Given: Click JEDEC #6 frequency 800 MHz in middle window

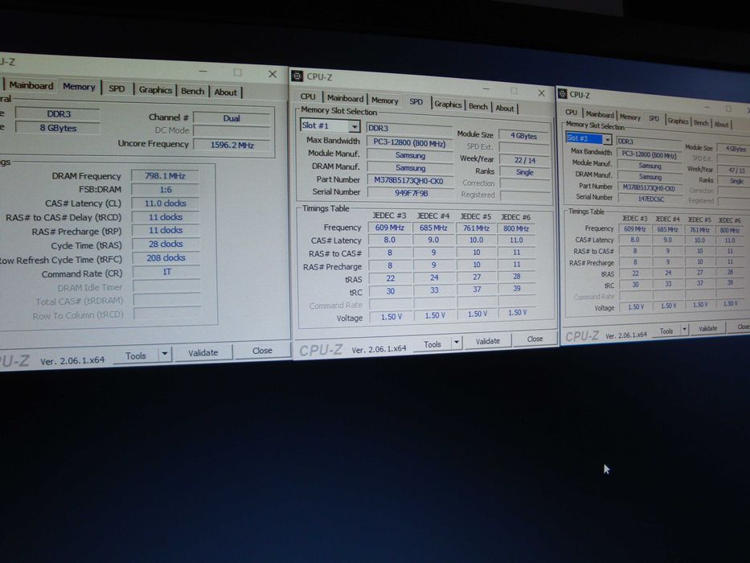Looking at the screenshot, I should 515,229.
